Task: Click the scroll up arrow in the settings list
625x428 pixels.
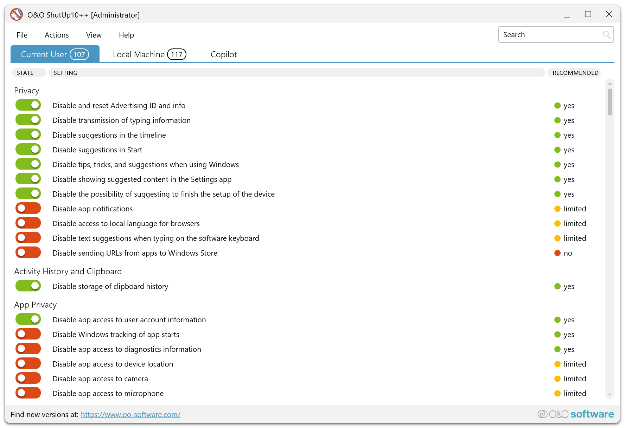Action: pyautogui.click(x=610, y=84)
